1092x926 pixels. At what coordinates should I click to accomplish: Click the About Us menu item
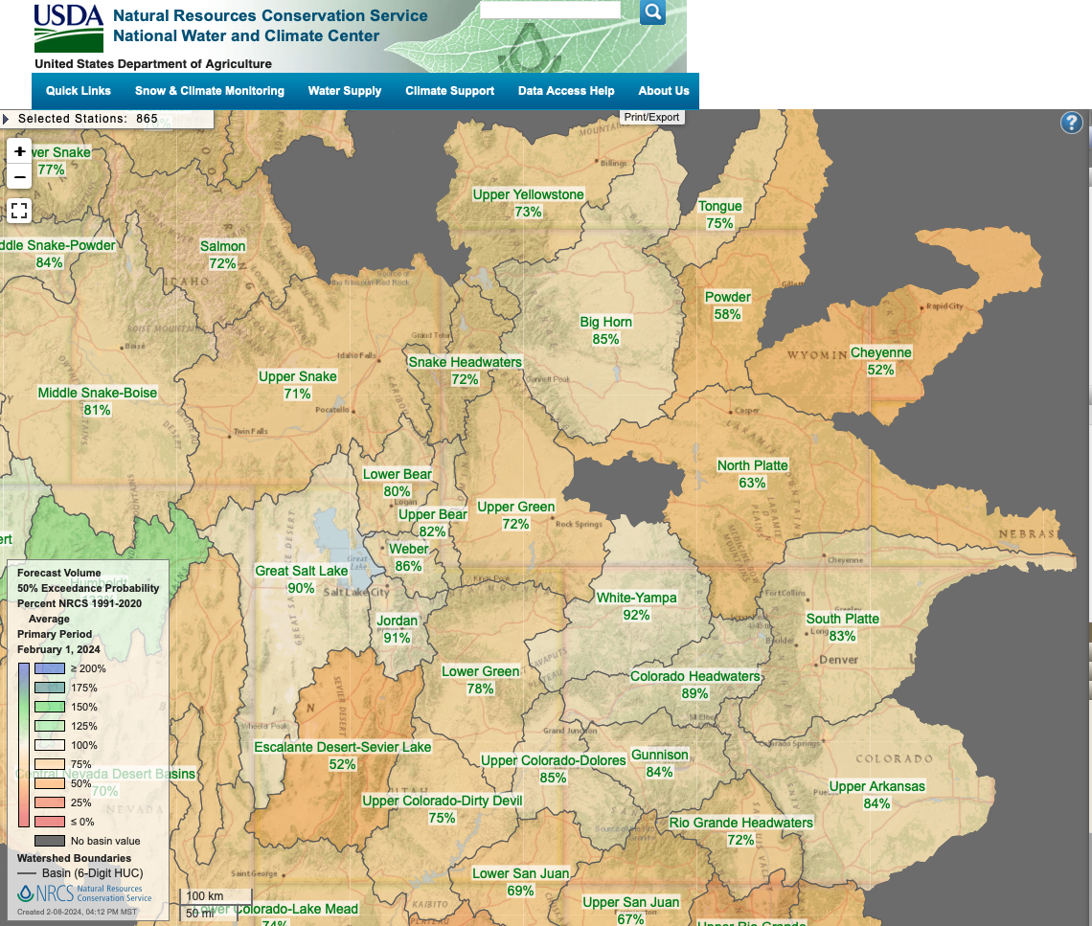pos(664,91)
